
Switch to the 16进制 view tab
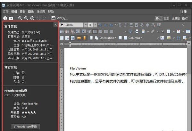[176, 19]
